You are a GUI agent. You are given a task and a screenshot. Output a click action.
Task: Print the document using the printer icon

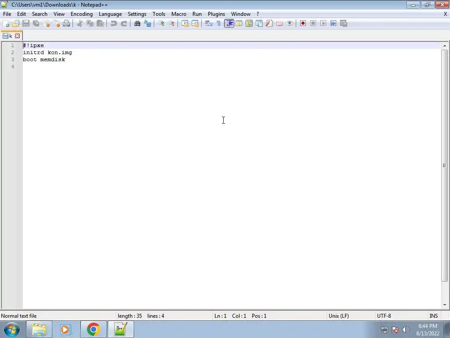[66, 24]
